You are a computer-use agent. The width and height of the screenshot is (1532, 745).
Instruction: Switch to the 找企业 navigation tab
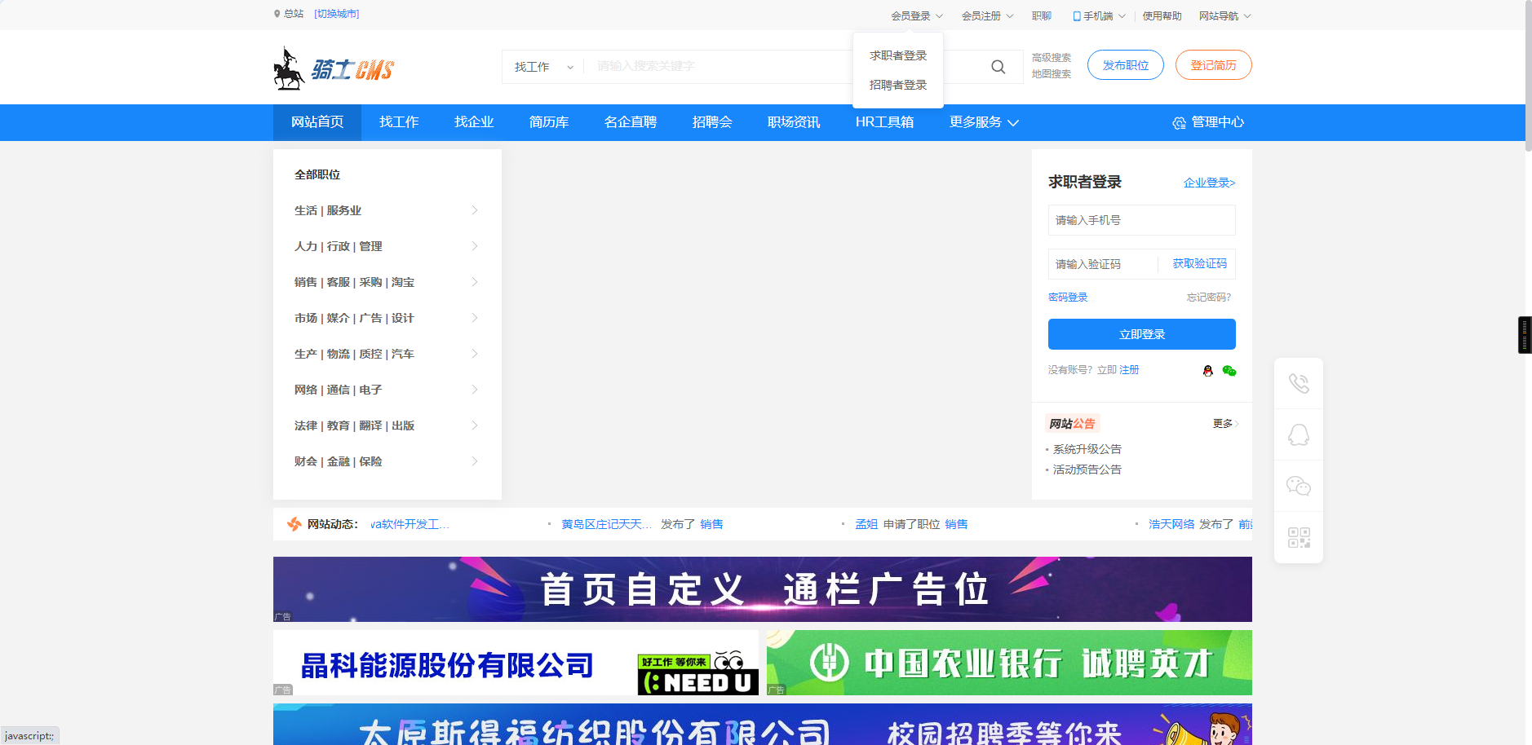(x=473, y=122)
